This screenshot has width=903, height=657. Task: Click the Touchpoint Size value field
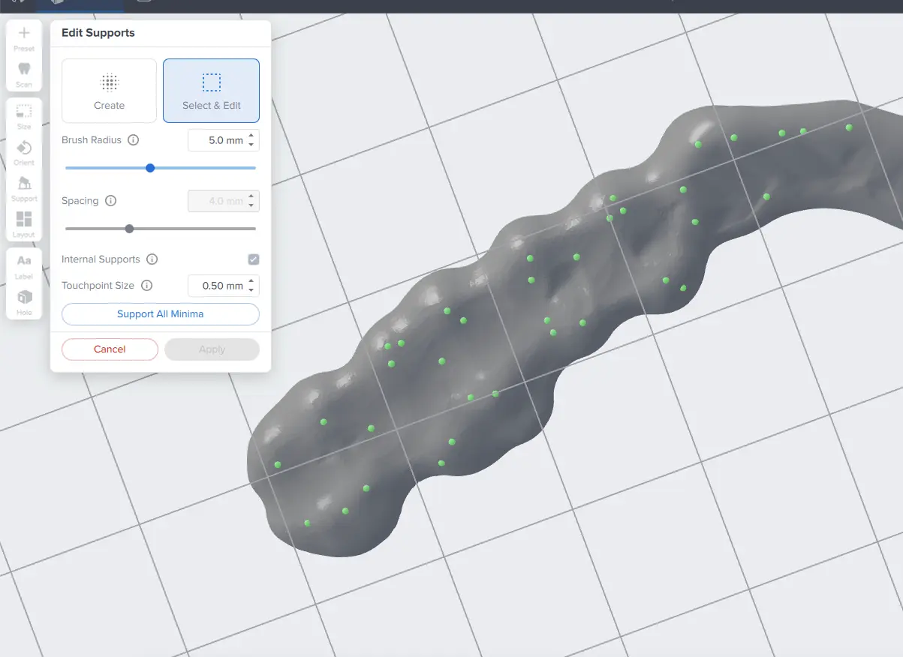(224, 286)
